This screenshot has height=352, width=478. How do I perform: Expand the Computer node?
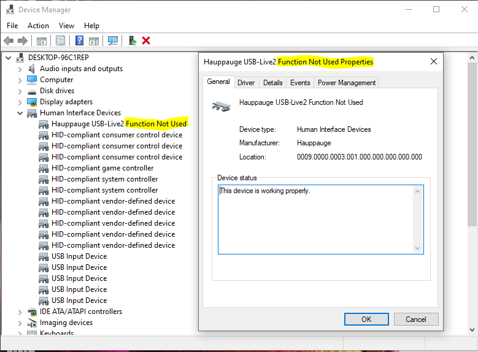(20, 80)
